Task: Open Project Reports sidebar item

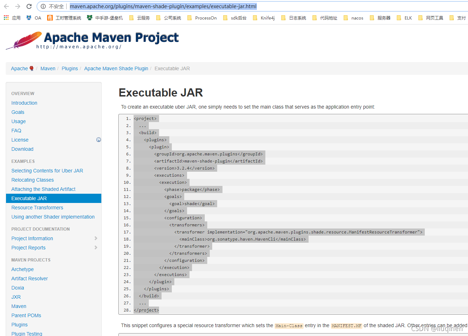Action: coord(28,248)
